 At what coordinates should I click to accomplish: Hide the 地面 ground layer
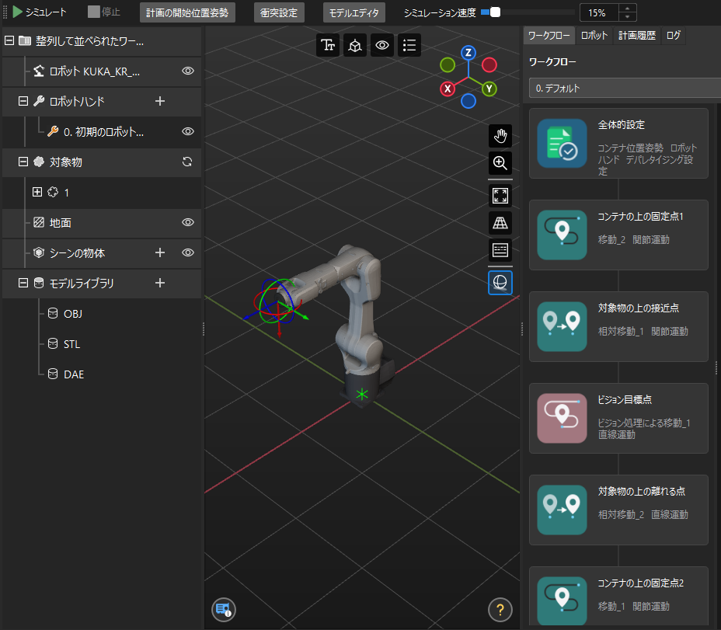[x=187, y=223]
